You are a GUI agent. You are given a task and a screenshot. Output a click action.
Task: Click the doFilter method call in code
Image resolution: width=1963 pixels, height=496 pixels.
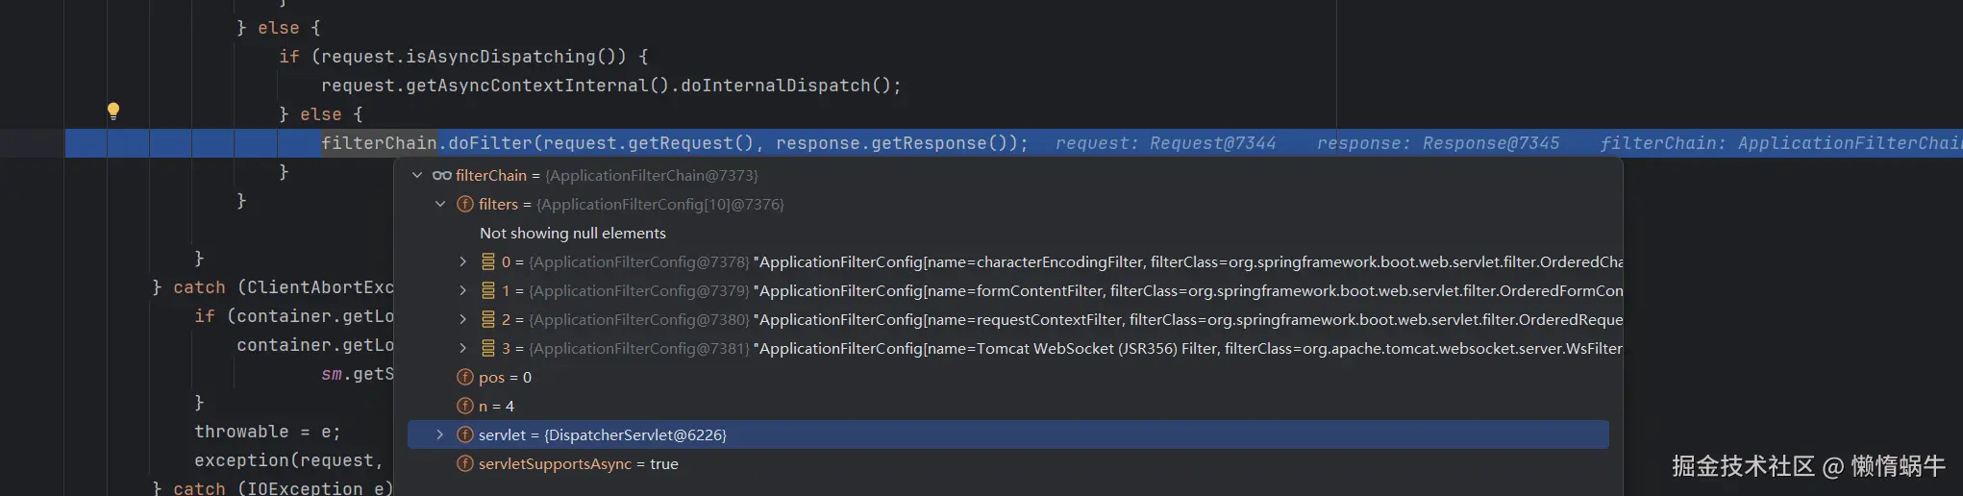489,143
